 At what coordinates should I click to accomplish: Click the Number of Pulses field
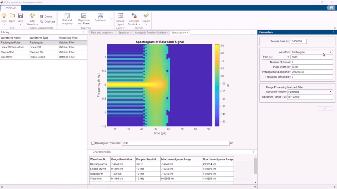tap(312, 62)
